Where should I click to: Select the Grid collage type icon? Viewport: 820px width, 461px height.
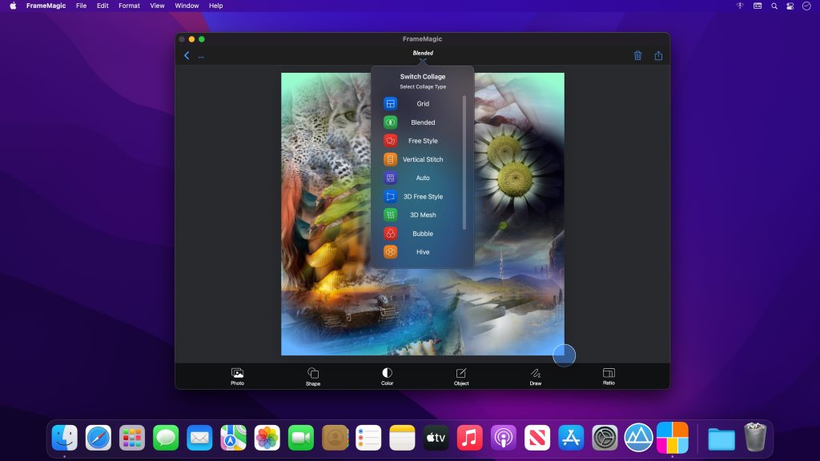[x=390, y=103]
